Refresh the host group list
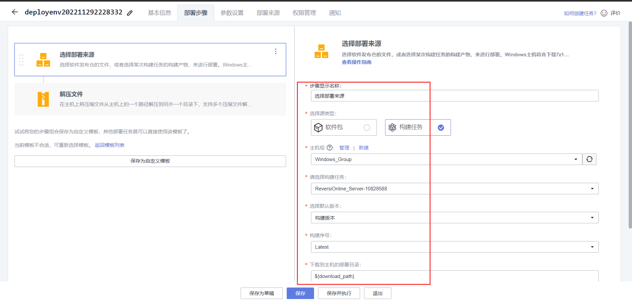 click(589, 159)
